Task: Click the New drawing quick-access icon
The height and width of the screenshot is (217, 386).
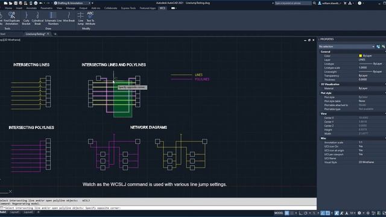Action: (x=5, y=3)
